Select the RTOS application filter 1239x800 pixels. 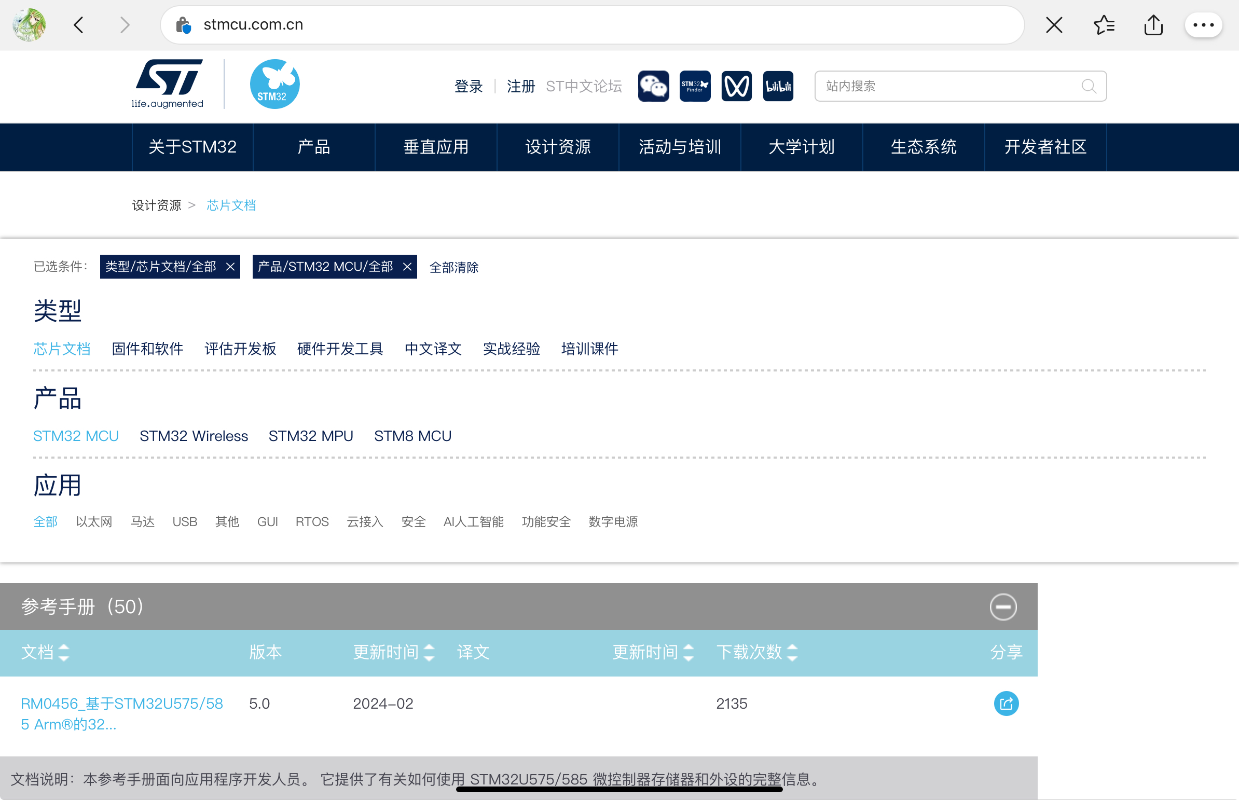click(312, 521)
